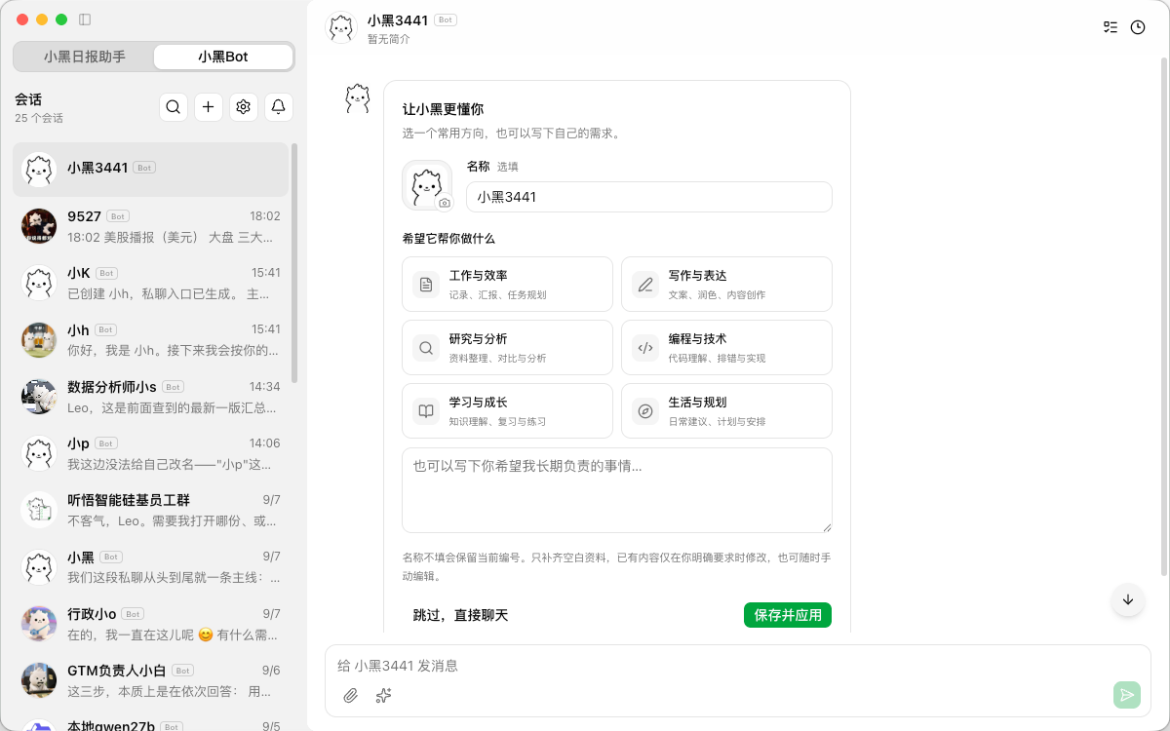This screenshot has width=1170, height=731.
Task: Click the 名称 input field
Action: pos(649,197)
